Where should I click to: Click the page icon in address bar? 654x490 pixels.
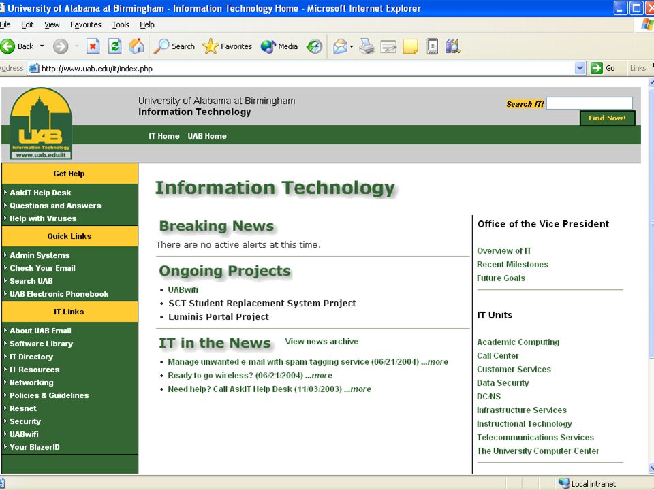click(34, 68)
